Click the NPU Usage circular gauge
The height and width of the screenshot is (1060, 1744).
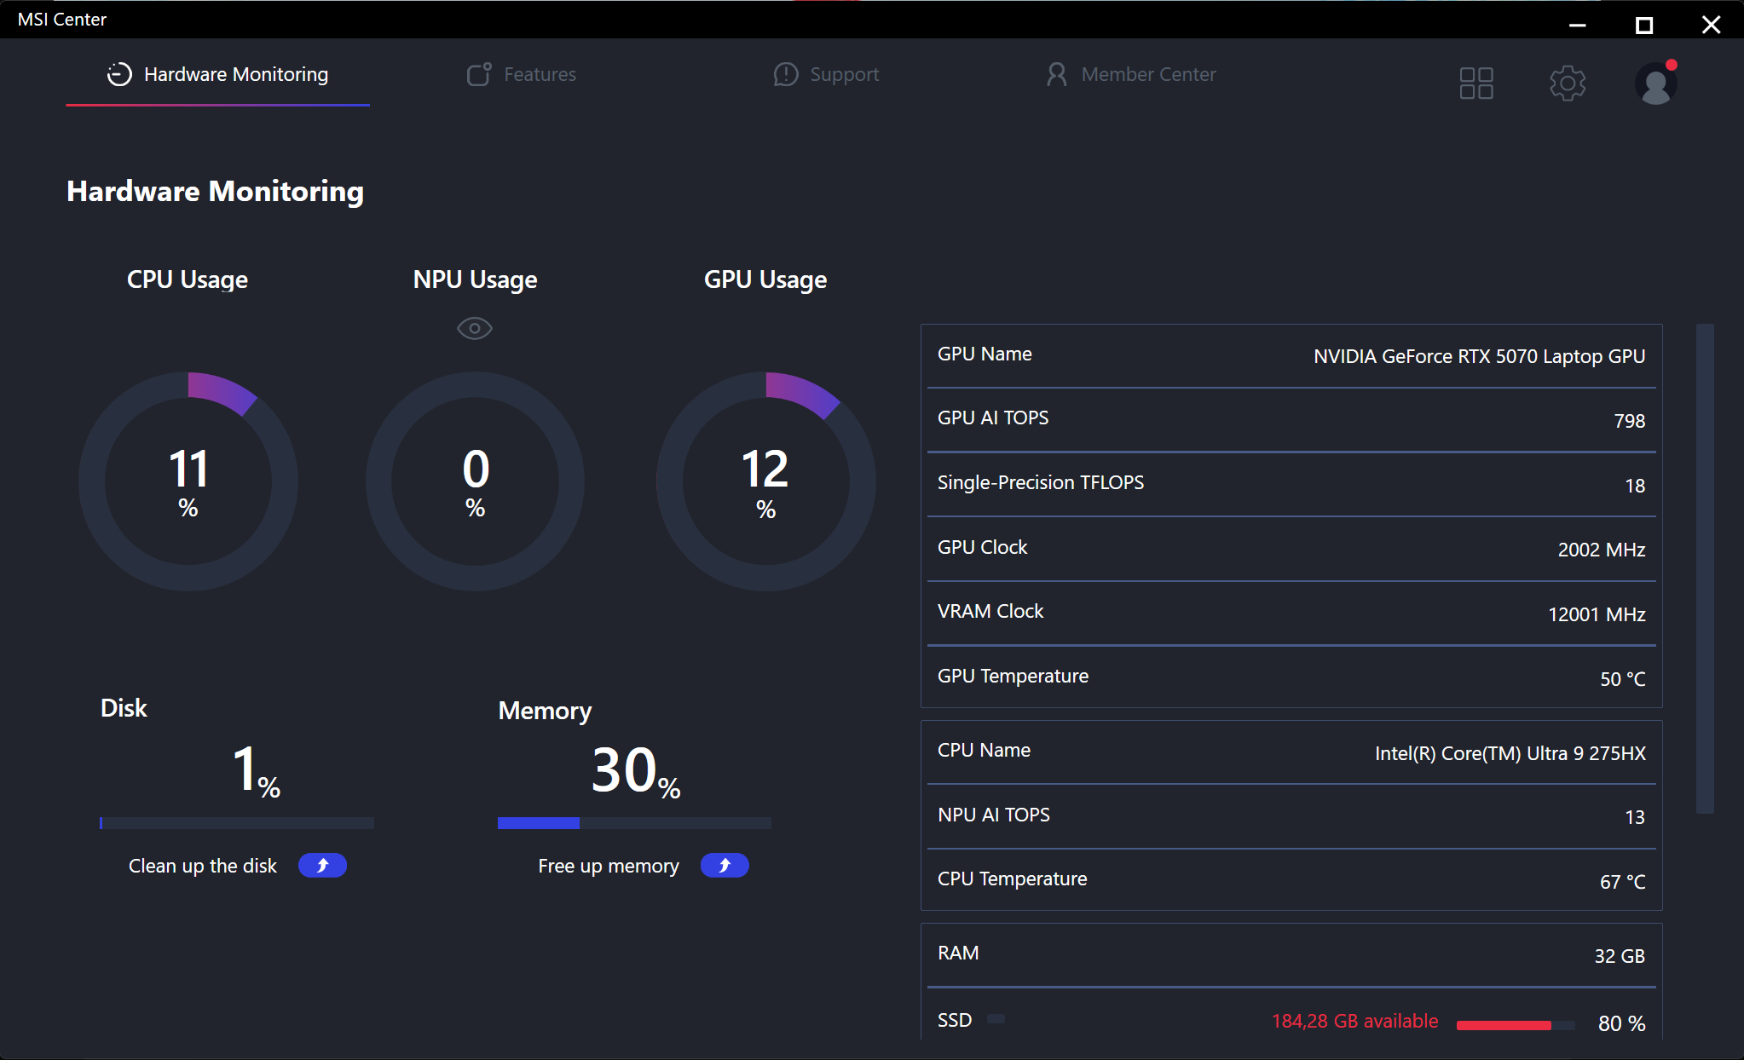[475, 481]
